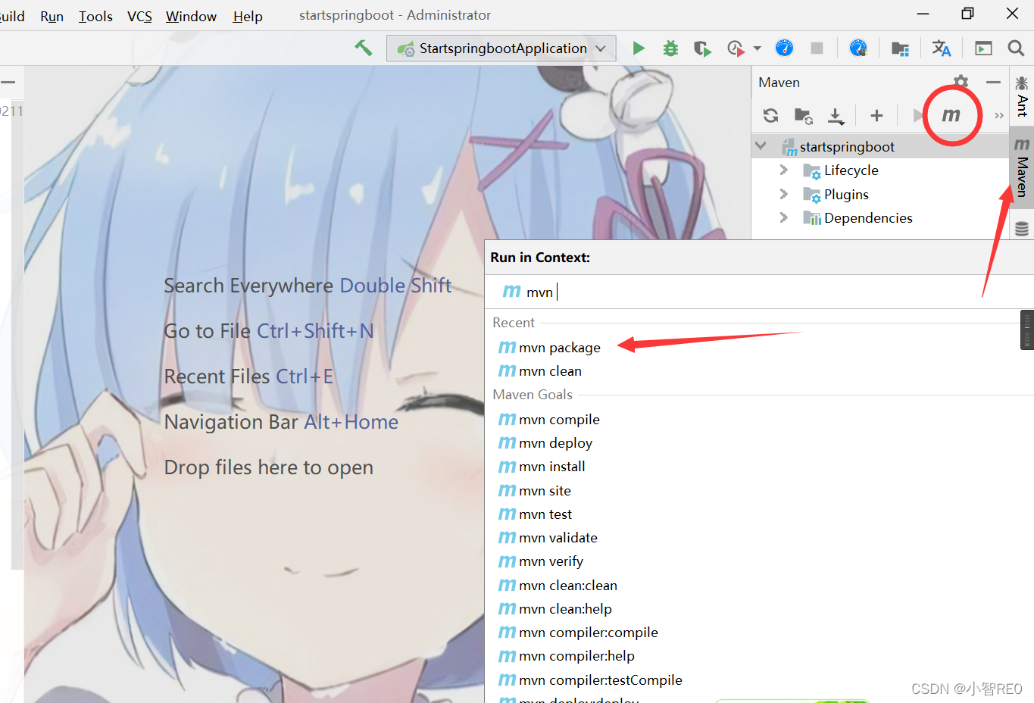Click the blue update/sync globe icon
1034x703 pixels.
tap(858, 48)
